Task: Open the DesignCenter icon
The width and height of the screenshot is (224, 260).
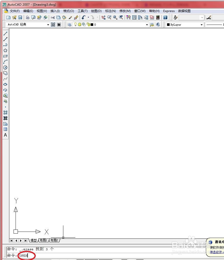Action: click(134, 17)
